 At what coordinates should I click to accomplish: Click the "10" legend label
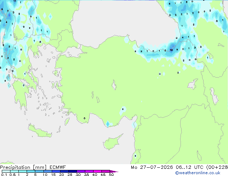pos(45,175)
